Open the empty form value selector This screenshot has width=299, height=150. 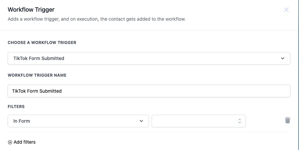click(x=199, y=121)
